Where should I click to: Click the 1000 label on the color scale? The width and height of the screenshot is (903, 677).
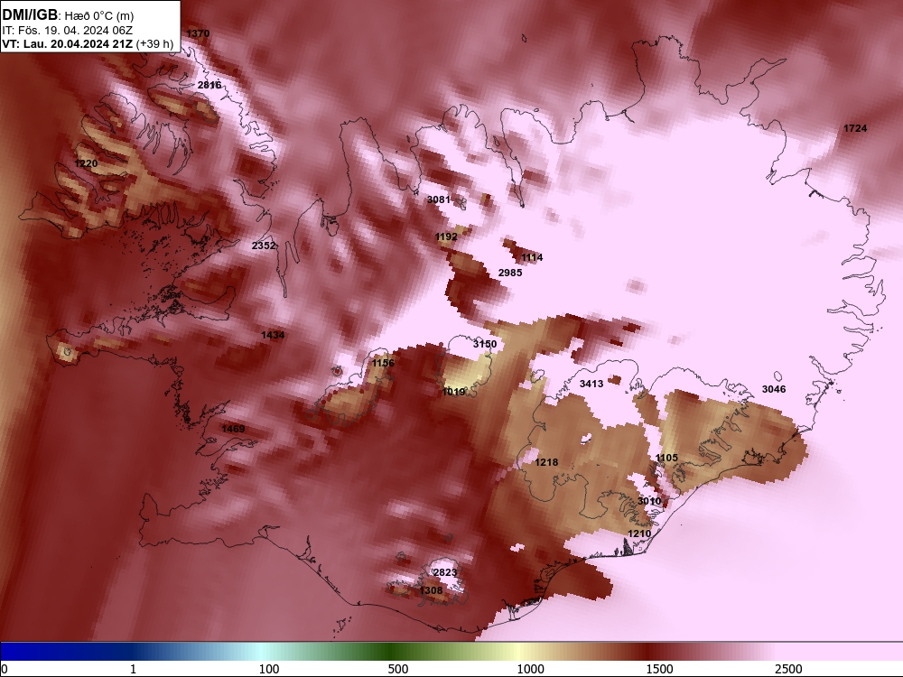[530, 669]
